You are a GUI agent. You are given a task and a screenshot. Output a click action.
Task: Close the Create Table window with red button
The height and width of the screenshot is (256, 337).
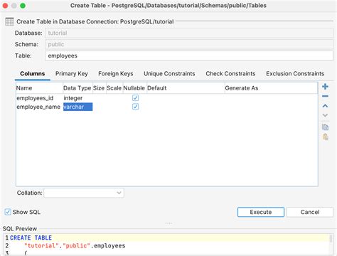(x=5, y=6)
